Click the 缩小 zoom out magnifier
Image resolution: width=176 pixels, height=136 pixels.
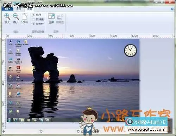click(16, 19)
